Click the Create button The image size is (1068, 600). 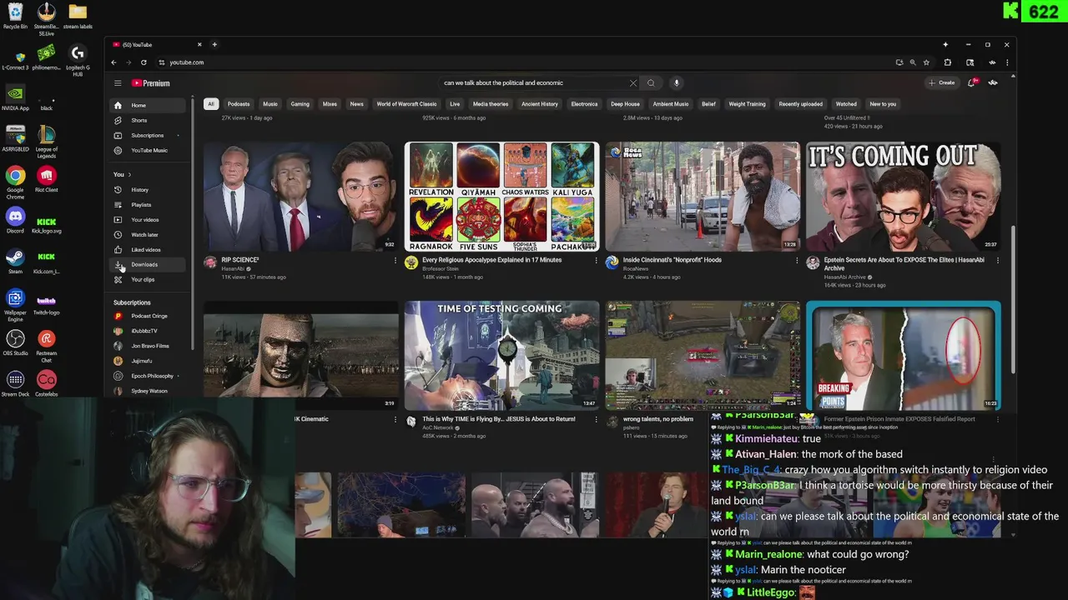(942, 82)
